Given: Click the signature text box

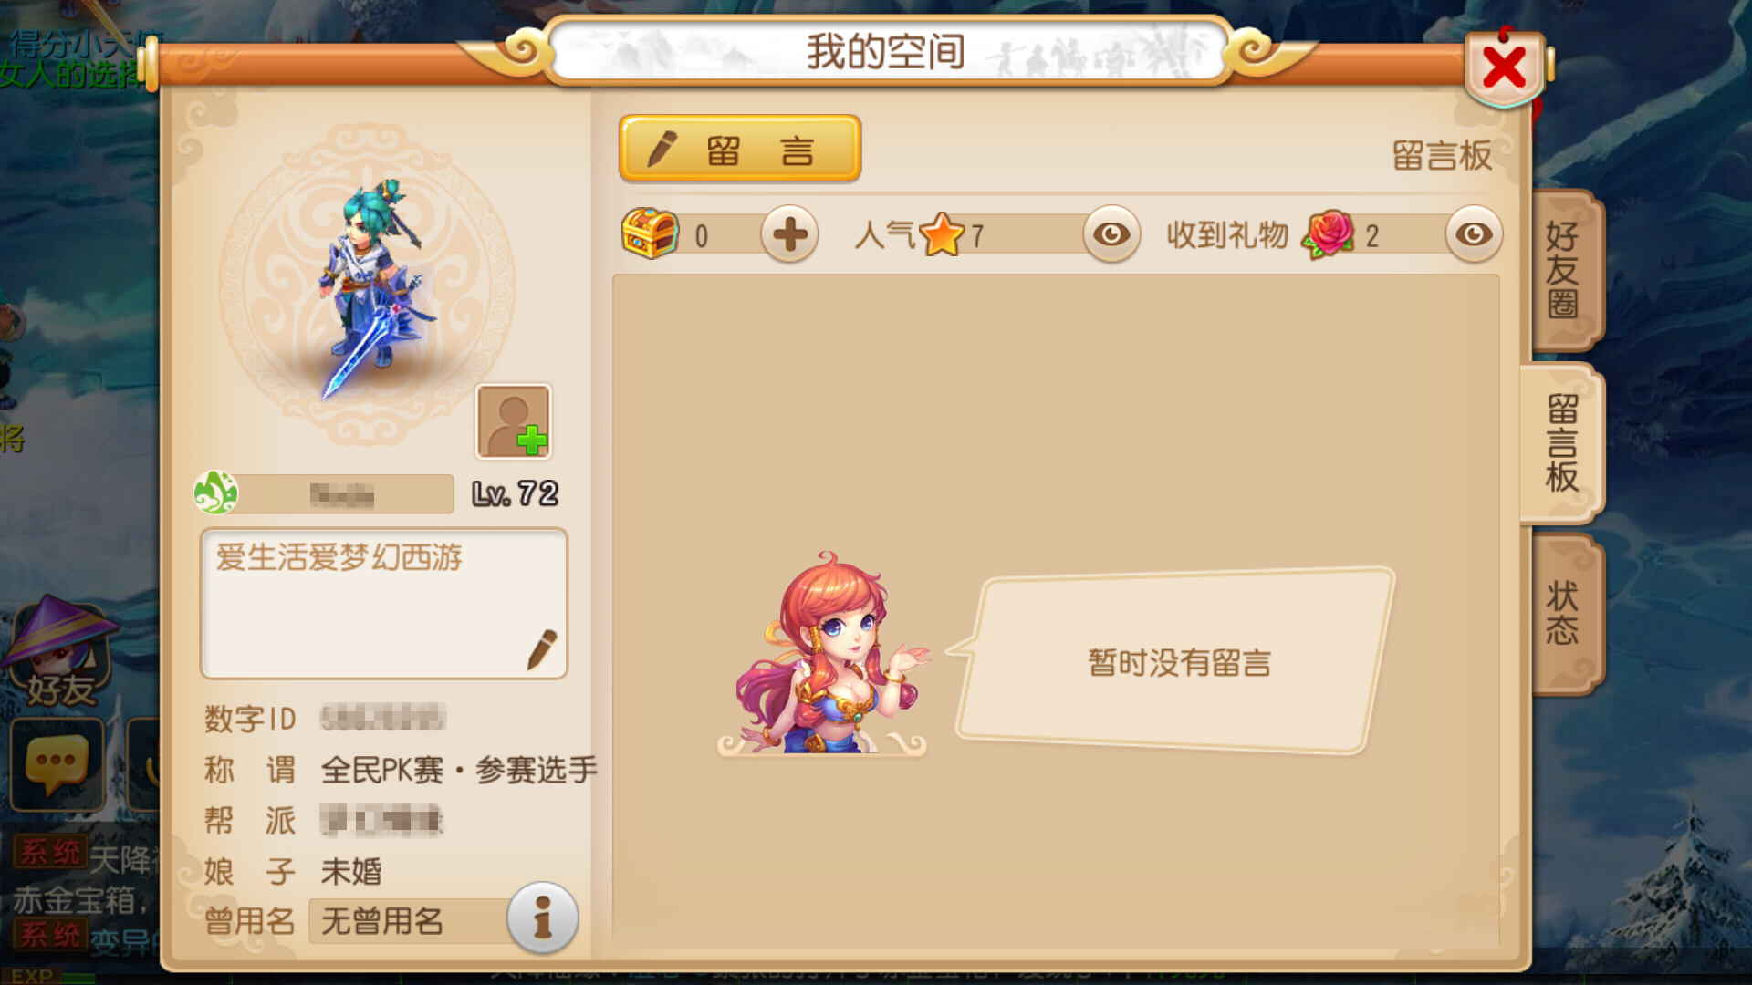Looking at the screenshot, I should point(384,604).
